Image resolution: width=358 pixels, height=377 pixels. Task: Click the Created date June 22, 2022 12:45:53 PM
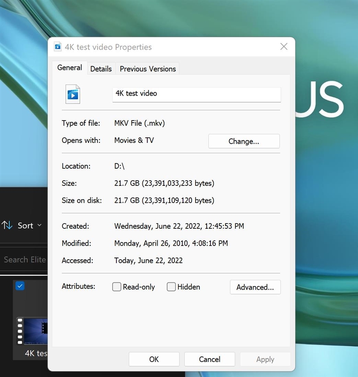[x=179, y=226]
